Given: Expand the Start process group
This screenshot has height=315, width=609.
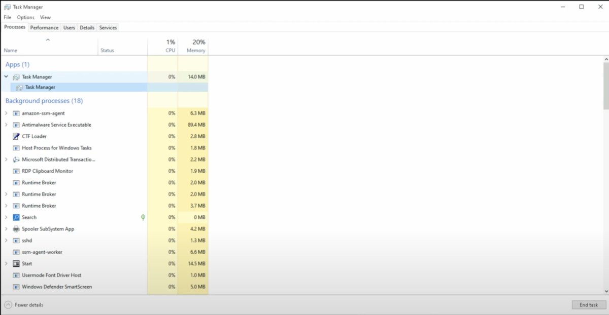Looking at the screenshot, I should click(x=6, y=264).
